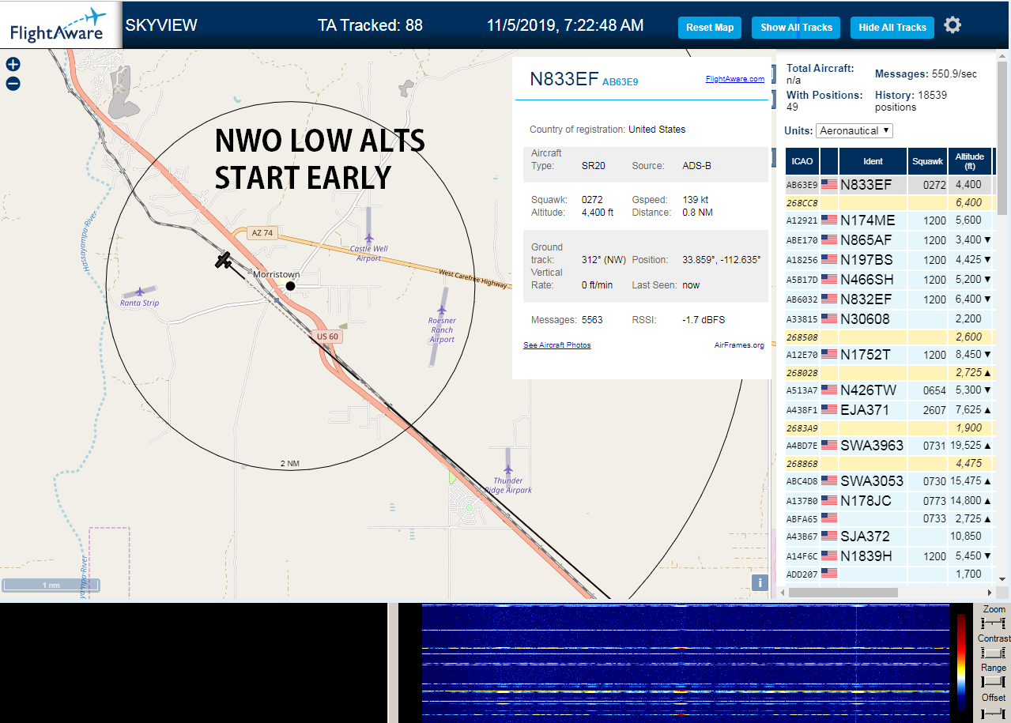Sort table by Ident column header
The height and width of the screenshot is (723, 1011).
coord(873,161)
